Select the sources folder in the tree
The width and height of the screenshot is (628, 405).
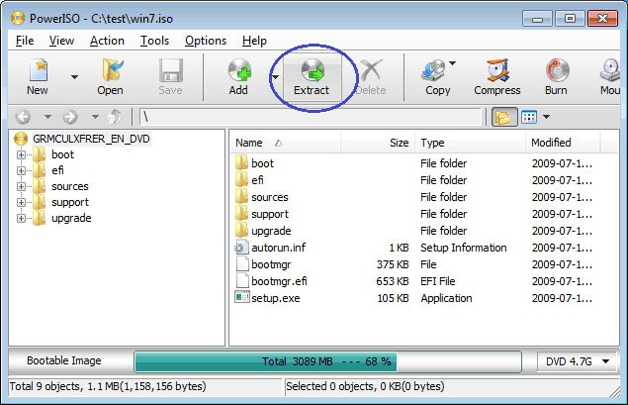tap(69, 186)
